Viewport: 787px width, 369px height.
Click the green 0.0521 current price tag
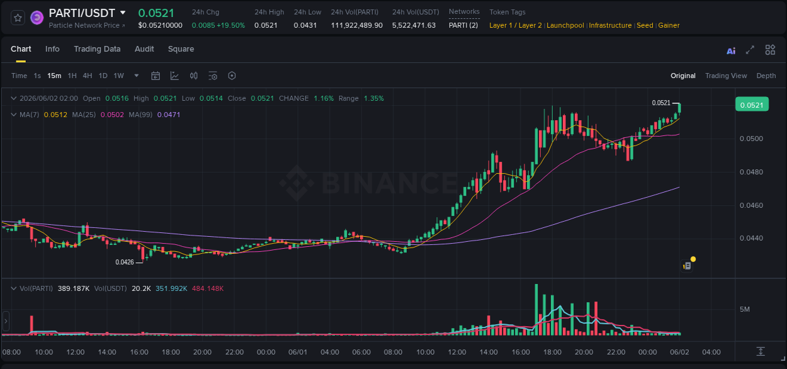pyautogui.click(x=752, y=105)
